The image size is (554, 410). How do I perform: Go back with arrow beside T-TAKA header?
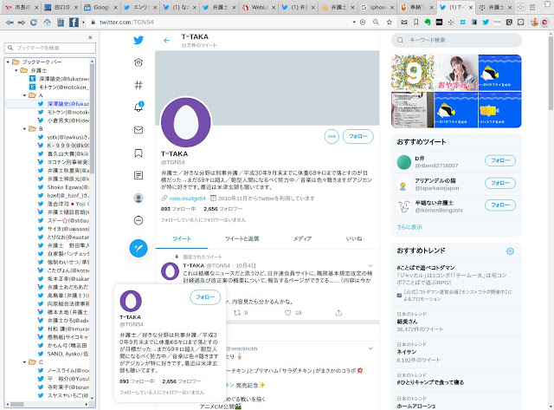(x=167, y=41)
